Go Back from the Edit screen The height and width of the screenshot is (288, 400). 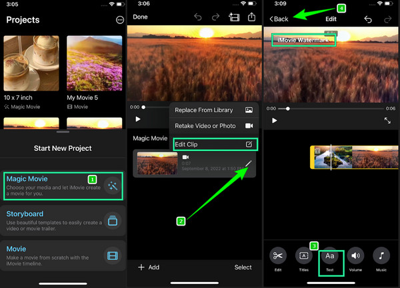[x=279, y=19]
